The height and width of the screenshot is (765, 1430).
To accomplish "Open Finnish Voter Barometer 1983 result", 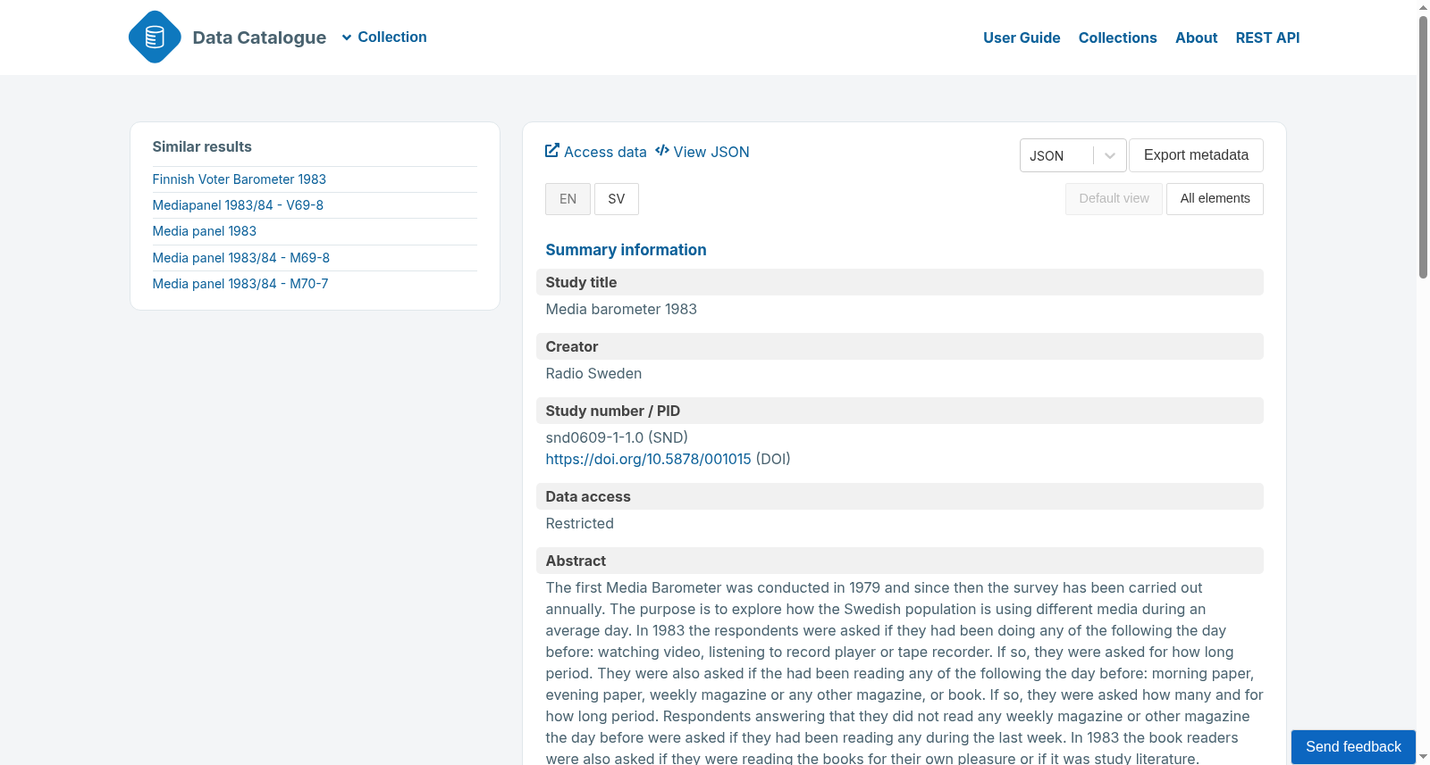I will point(239,179).
